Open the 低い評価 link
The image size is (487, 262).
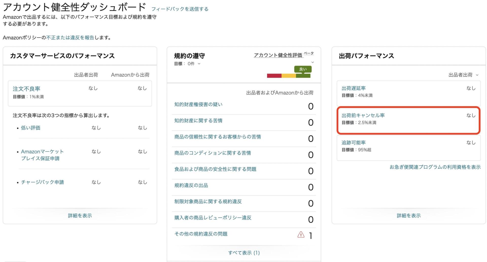pyautogui.click(x=31, y=128)
